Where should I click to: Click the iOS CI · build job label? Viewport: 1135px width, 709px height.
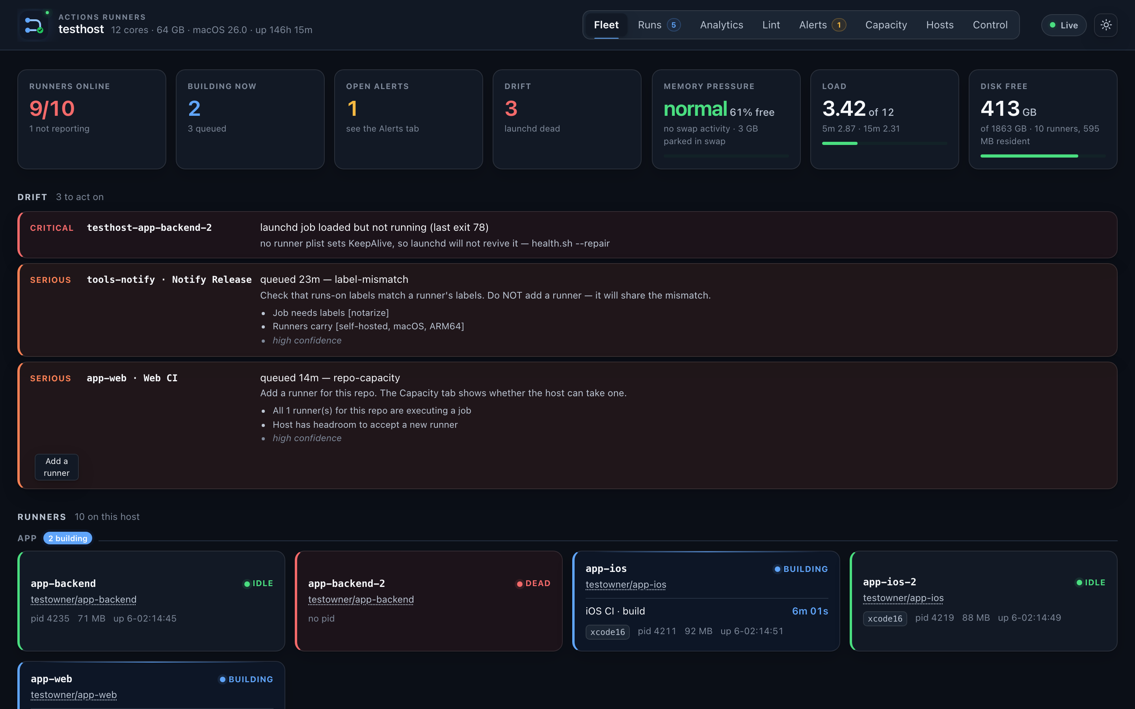pos(615,611)
